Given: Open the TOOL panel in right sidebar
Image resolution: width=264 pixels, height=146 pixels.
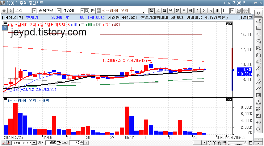Looking at the screenshot, I should pyautogui.click(x=258, y=21).
